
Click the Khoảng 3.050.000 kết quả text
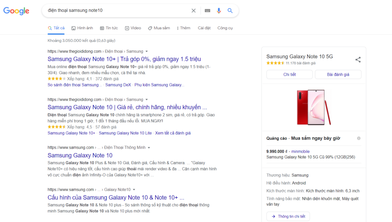click(82, 41)
